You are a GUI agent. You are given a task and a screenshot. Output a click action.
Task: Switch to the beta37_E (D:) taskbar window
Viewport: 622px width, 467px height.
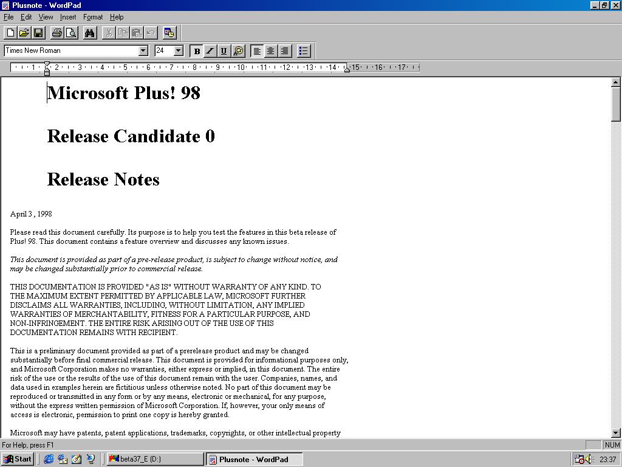(x=155, y=460)
